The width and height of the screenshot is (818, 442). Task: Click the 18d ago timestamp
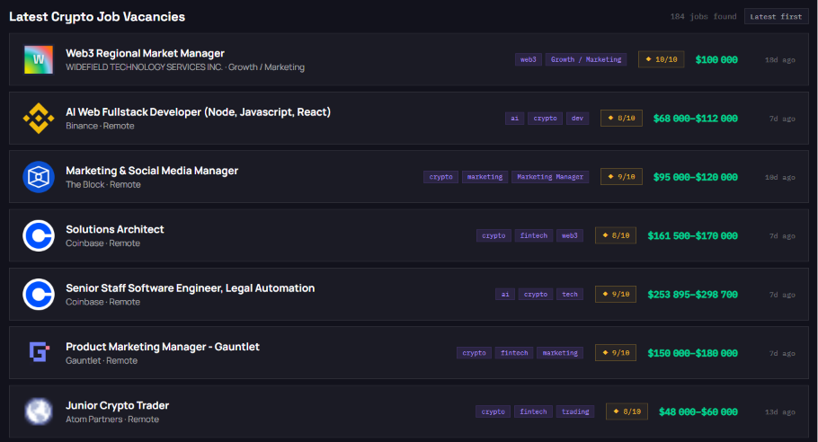(x=780, y=60)
